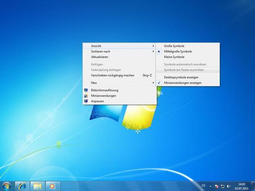Click the monitor icon beside Bildschirmauflösung
The height and width of the screenshot is (191, 255).
tap(86, 90)
